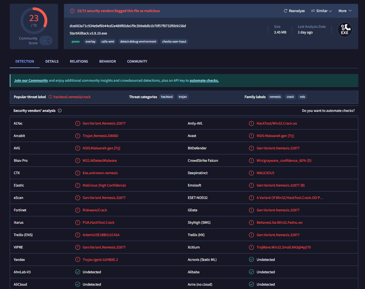Image resolution: width=365 pixels, height=289 pixels.
Task: Click the green check icon for AhnLab-V3
Action: [x=78, y=272]
